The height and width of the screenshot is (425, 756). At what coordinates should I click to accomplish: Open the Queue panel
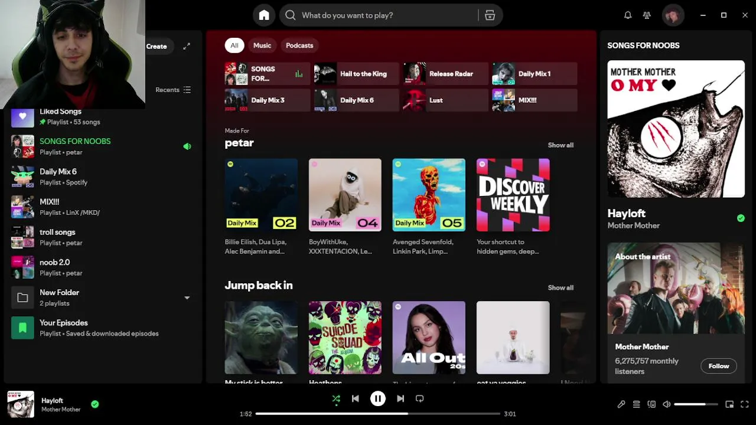[636, 404]
